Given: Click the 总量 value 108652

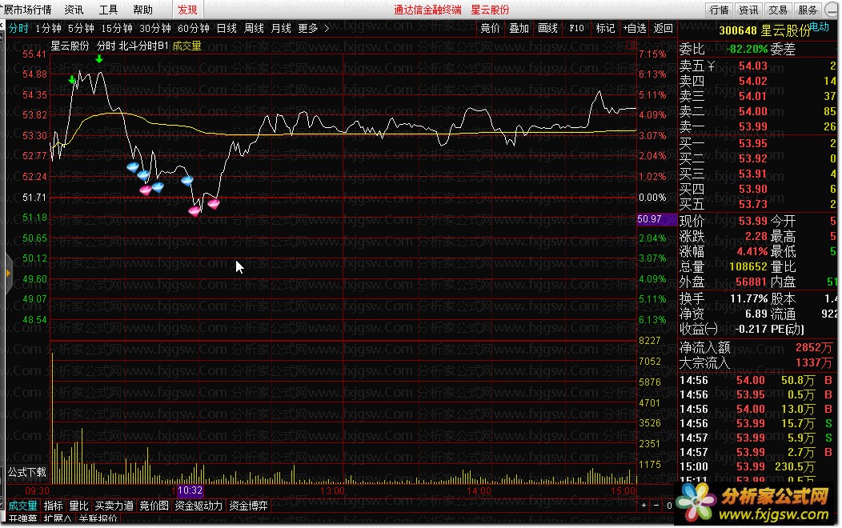Looking at the screenshot, I should (x=748, y=266).
